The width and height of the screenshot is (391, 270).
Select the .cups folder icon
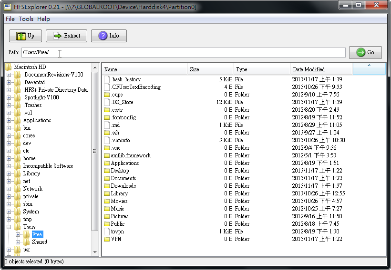(107, 95)
